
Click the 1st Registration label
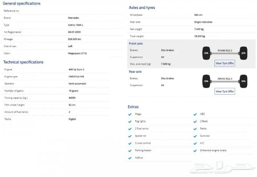13,32
